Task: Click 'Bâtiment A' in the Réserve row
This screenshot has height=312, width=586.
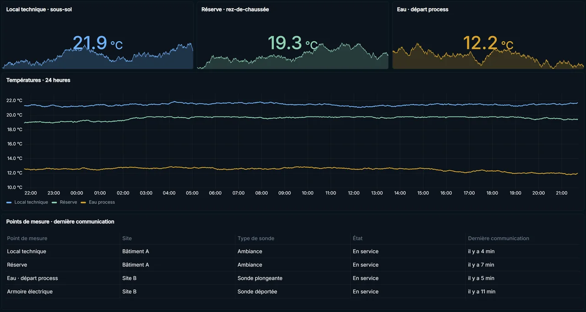Action: tap(136, 265)
